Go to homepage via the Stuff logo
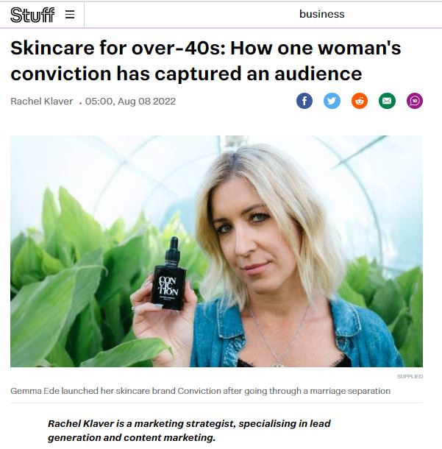442x449 pixels. 32,15
